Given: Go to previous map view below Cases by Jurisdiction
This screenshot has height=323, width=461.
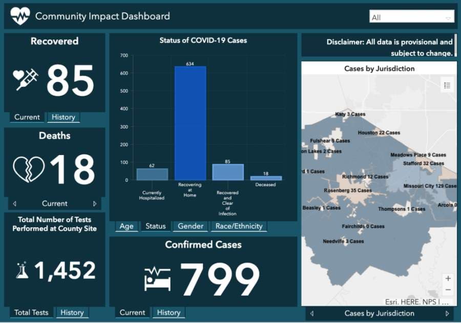Looking at the screenshot, I should coord(311,314).
